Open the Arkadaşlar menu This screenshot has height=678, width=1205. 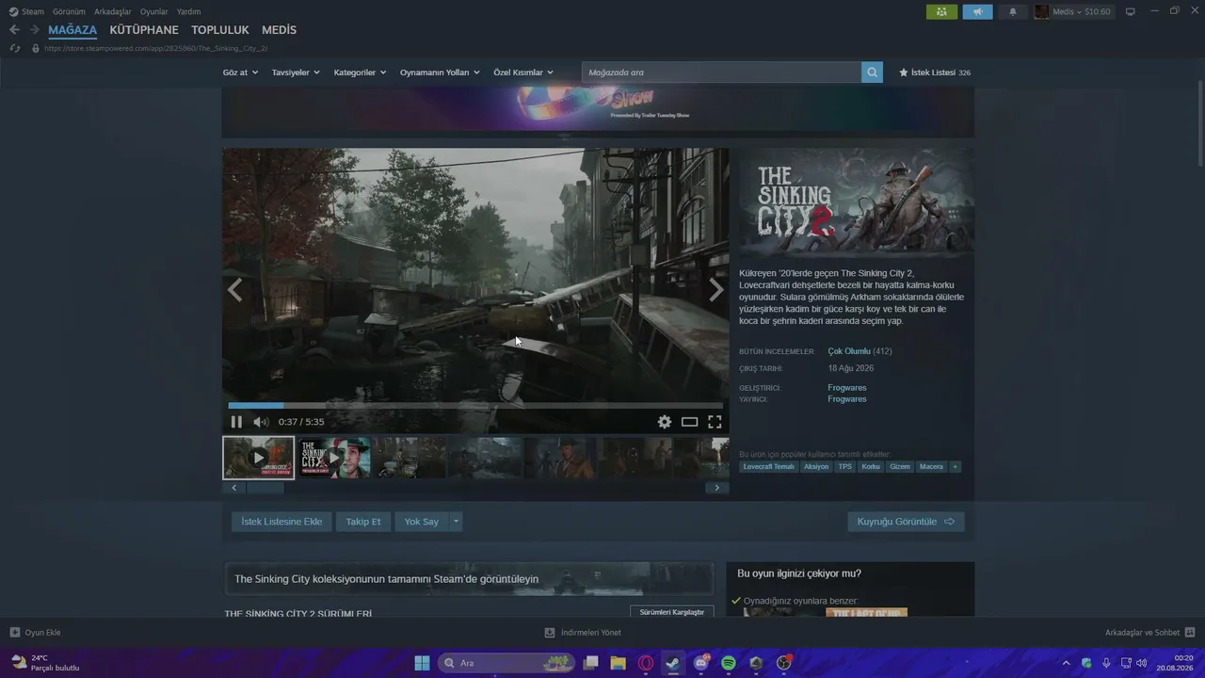pyautogui.click(x=113, y=12)
